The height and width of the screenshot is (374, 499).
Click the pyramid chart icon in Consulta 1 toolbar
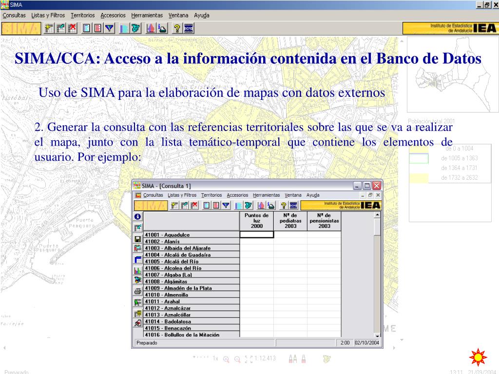point(261,206)
